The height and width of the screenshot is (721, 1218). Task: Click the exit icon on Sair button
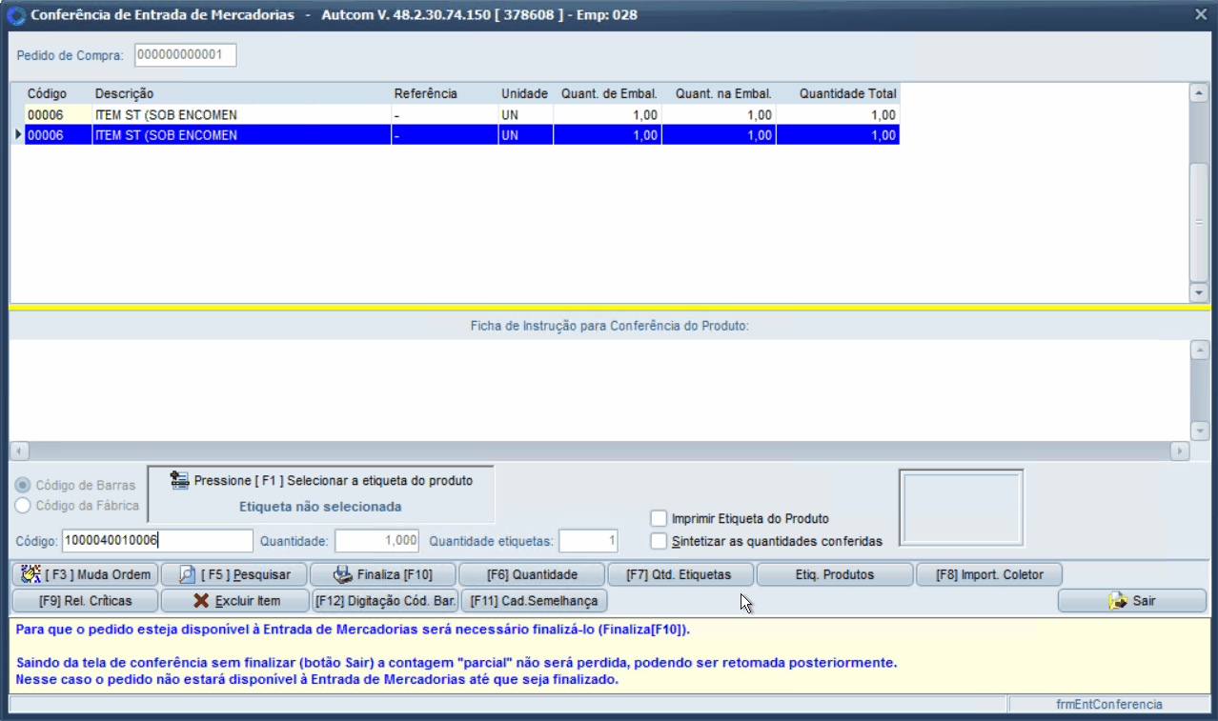[x=1118, y=601]
